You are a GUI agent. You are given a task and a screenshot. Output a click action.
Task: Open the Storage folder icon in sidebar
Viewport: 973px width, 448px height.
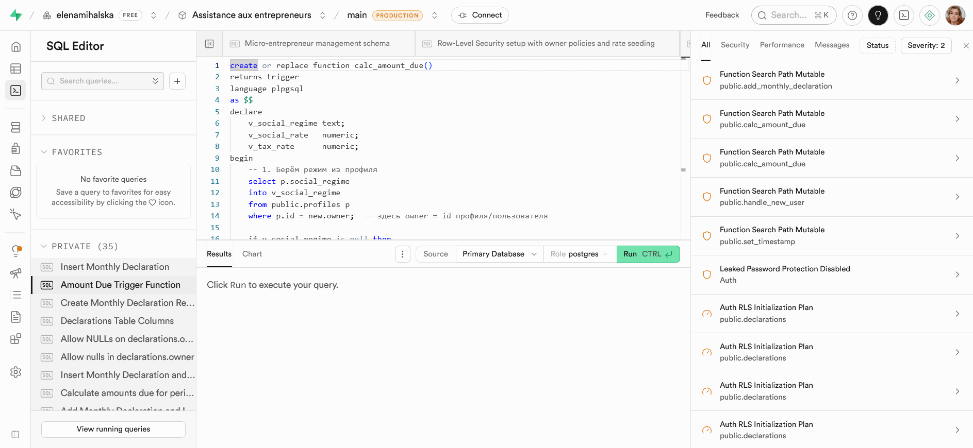[x=15, y=170]
